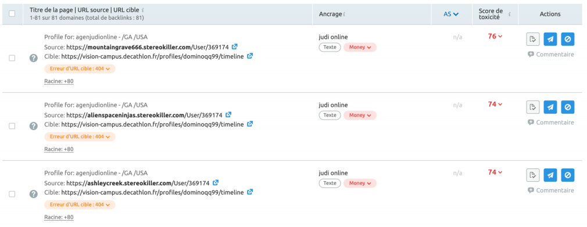The width and height of the screenshot is (587, 227).
Task: Click the Ancrage column header
Action: click(x=331, y=14)
